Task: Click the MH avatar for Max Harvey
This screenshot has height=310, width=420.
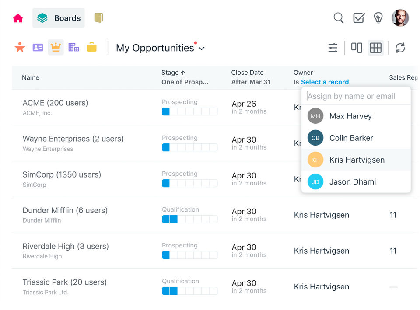Action: (x=315, y=116)
